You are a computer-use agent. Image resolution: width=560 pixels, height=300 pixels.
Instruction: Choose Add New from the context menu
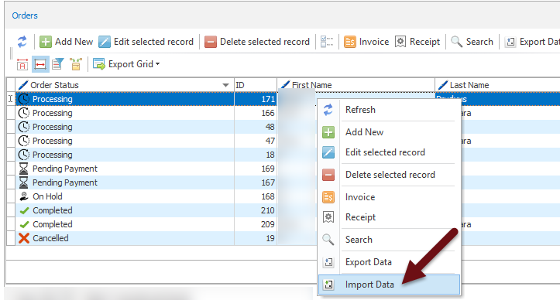click(x=389, y=132)
